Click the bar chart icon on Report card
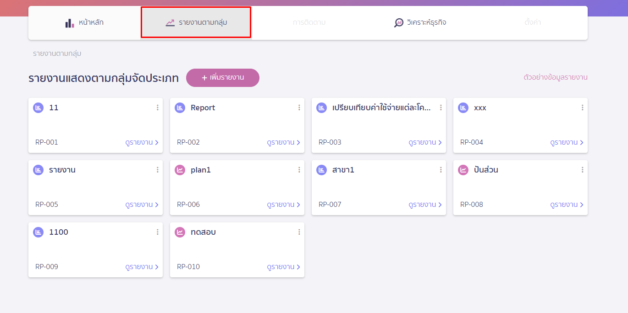 [x=180, y=108]
